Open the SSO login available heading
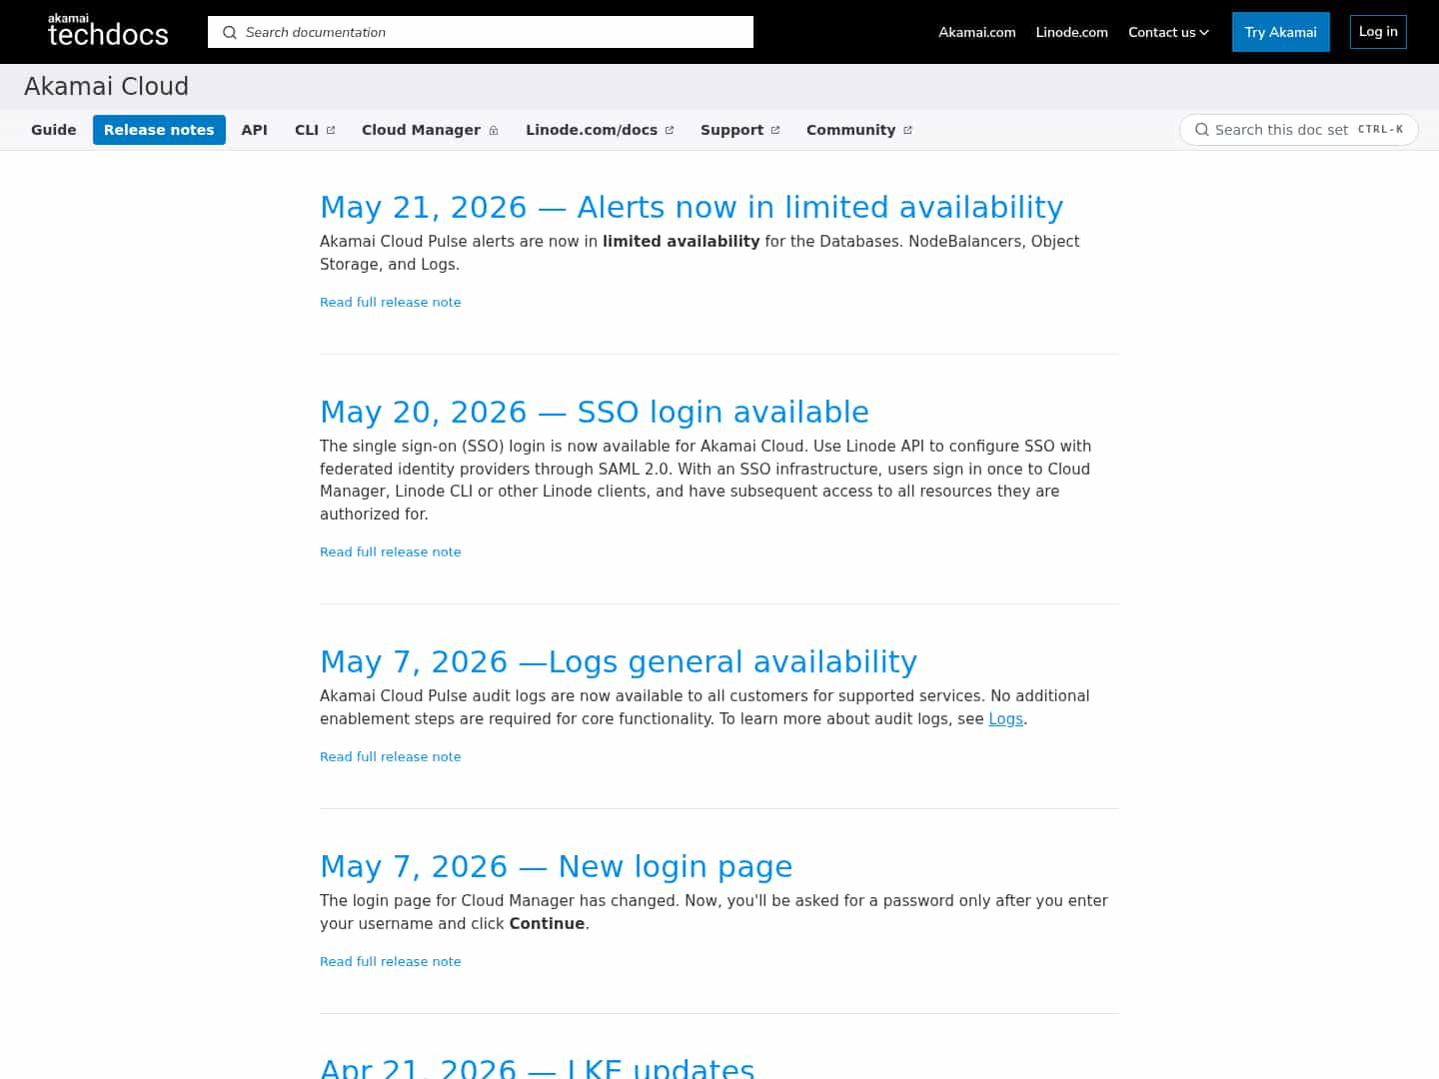The width and height of the screenshot is (1439, 1079). (595, 412)
